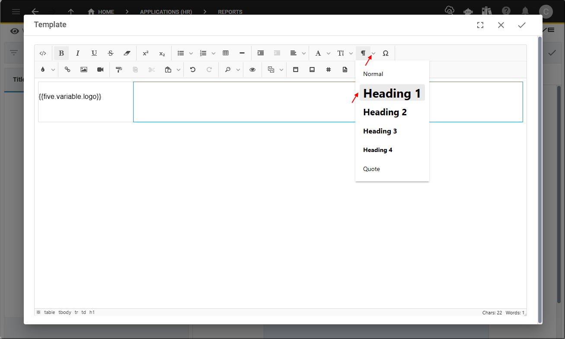Insert a special character
Image resolution: width=565 pixels, height=339 pixels.
coord(386,53)
